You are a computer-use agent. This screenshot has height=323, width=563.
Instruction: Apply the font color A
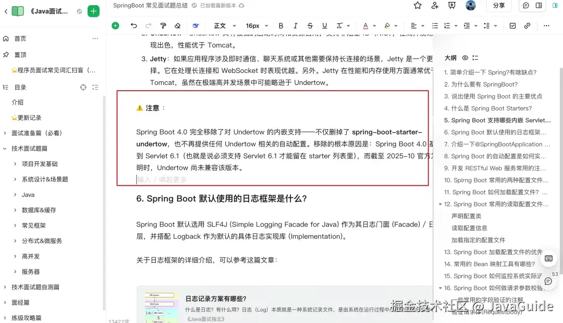tap(365, 26)
